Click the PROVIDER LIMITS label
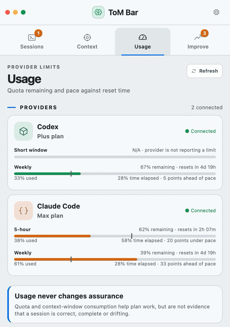The image size is (230, 327). coord(34,67)
